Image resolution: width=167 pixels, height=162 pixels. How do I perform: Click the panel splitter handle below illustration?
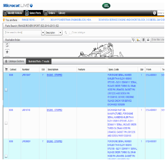[107, 58]
